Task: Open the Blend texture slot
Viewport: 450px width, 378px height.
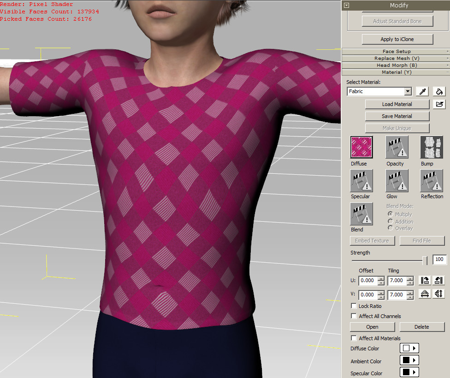Action: (361, 214)
